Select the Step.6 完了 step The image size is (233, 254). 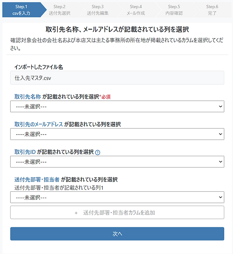coord(212,10)
